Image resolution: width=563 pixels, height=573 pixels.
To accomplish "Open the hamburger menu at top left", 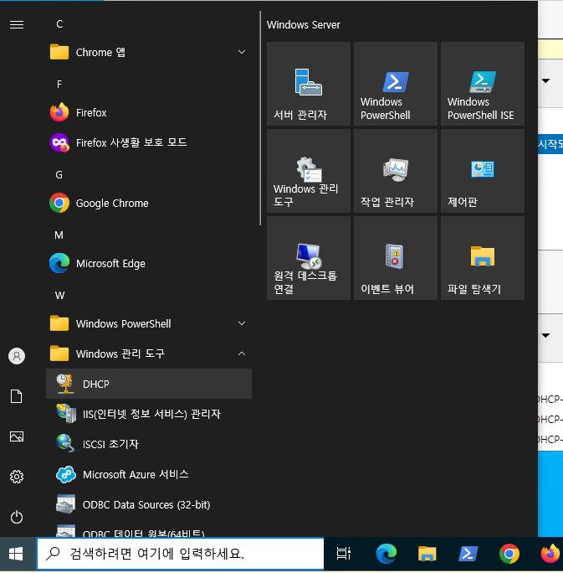I will click(x=17, y=24).
